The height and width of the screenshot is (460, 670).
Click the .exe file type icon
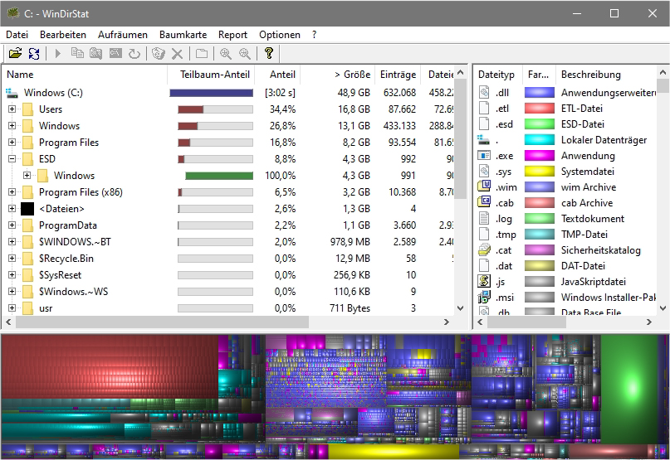pos(484,156)
